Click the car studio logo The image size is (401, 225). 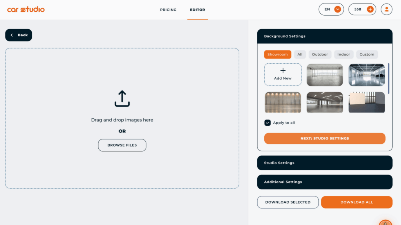click(26, 9)
